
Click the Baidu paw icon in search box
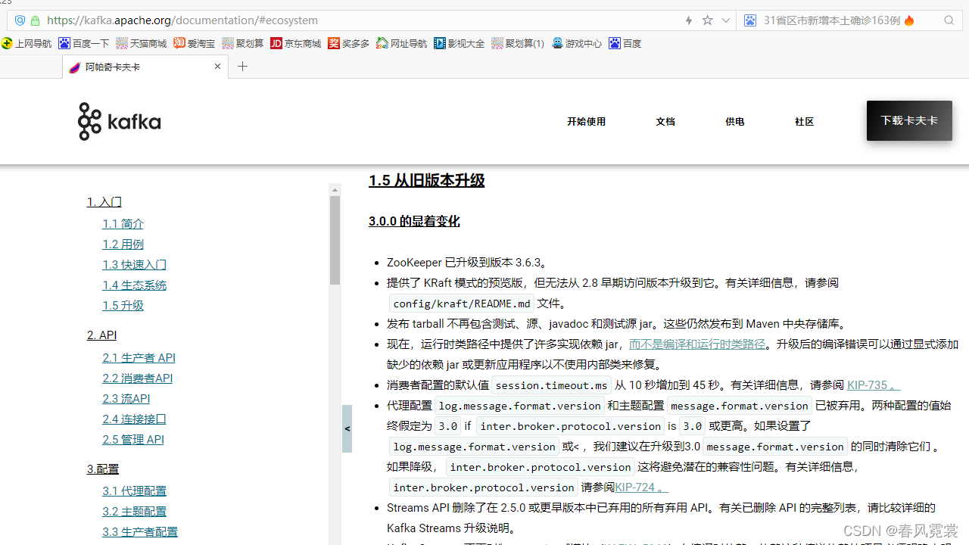pos(750,20)
